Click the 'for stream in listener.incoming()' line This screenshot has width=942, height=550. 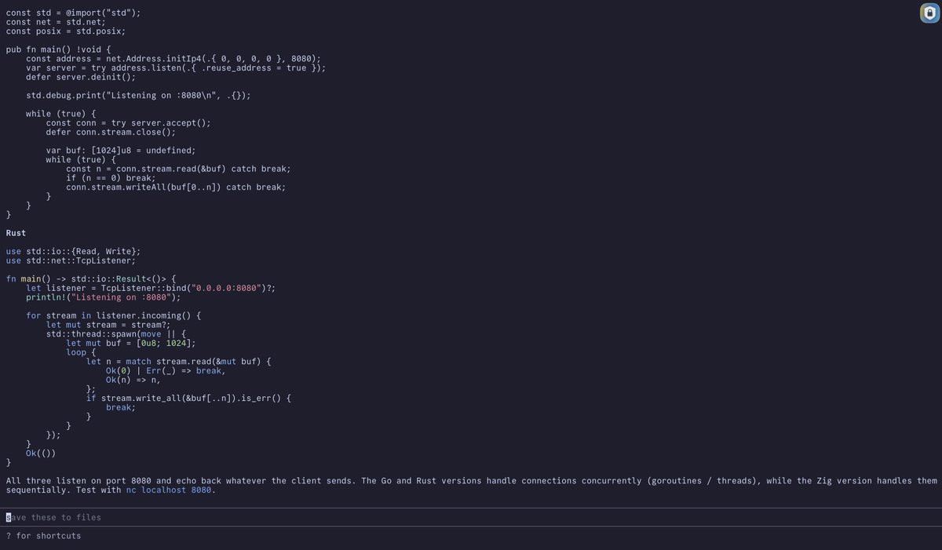114,315
